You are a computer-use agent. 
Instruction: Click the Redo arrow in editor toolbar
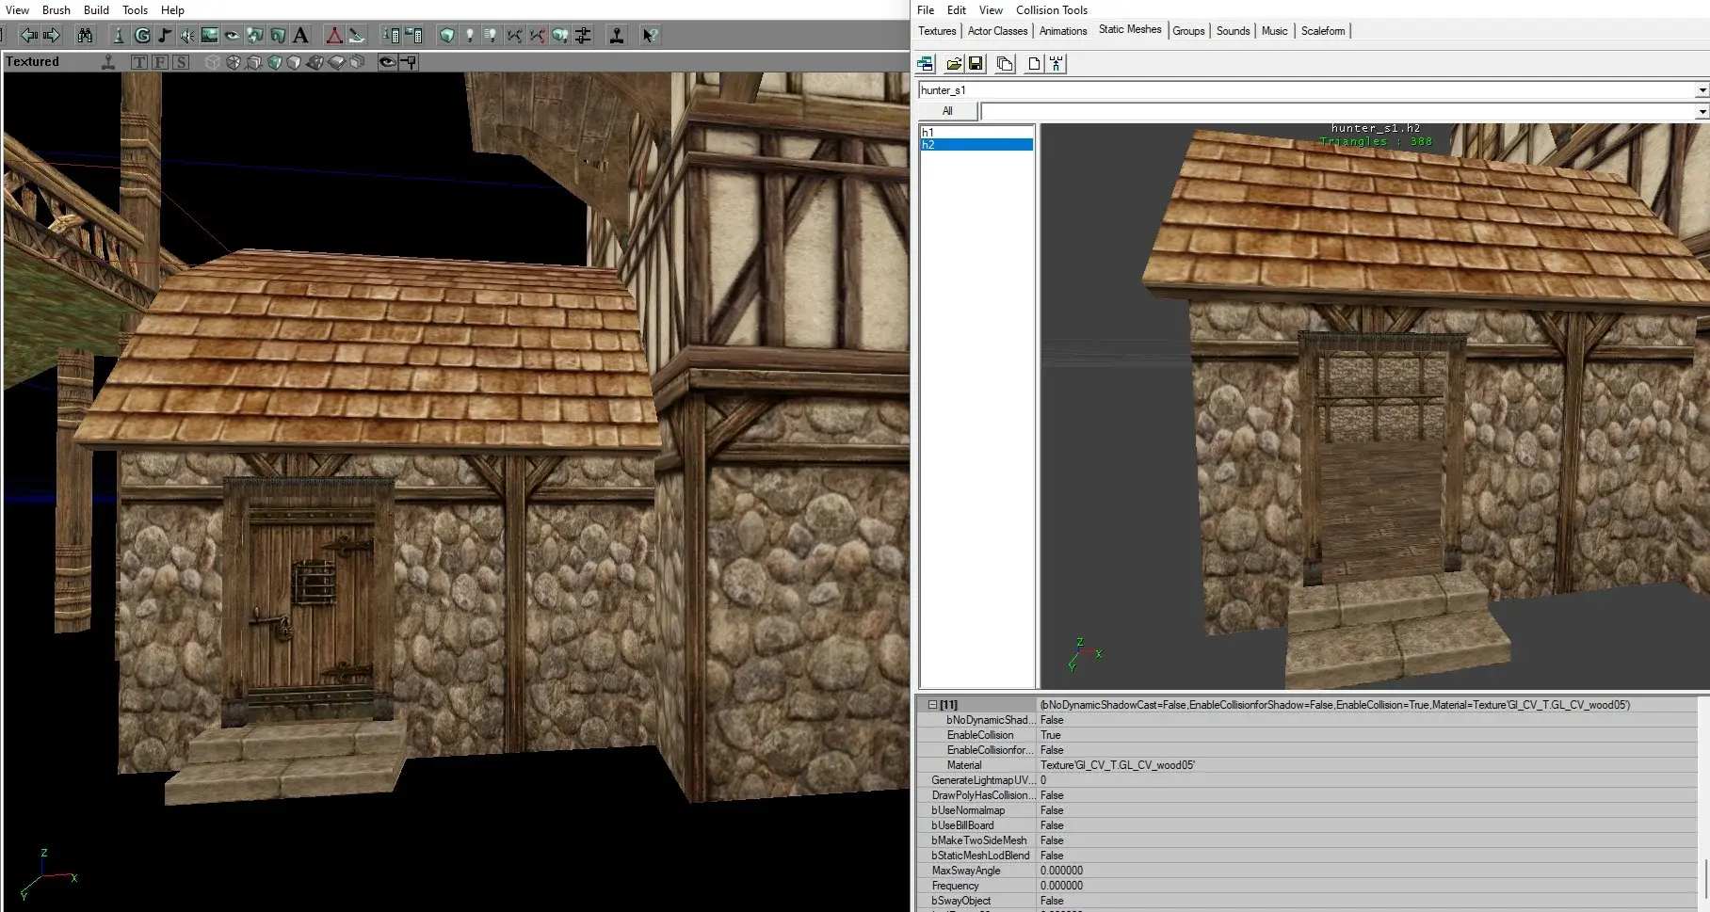[52, 36]
